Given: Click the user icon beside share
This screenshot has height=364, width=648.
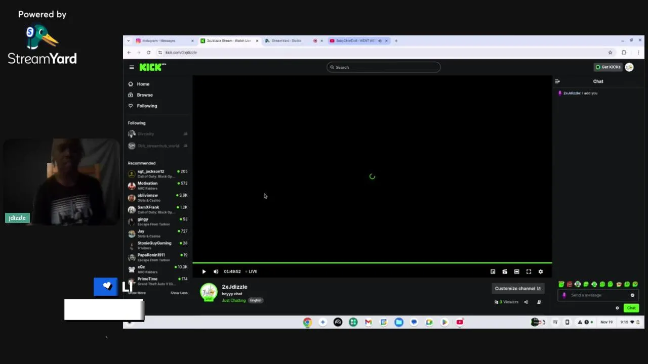Looking at the screenshot, I should click(539, 302).
